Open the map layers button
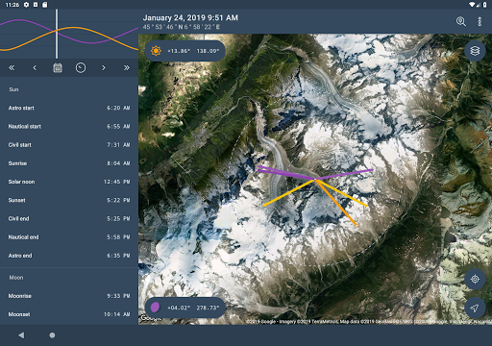492x346 pixels. click(475, 51)
